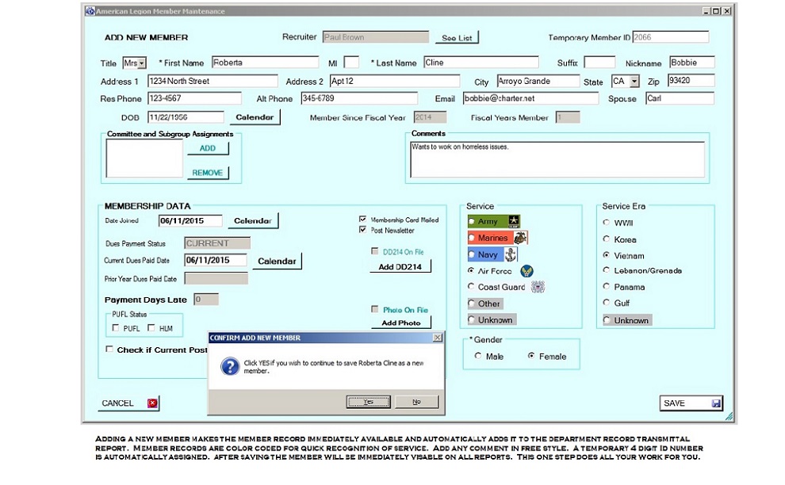The width and height of the screenshot is (785, 485).
Task: Choose Korea service era
Action: pos(607,239)
